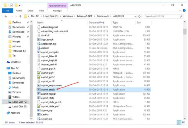The image size is (188, 128).
Task: Select the Aspnet XML configuration icon
Action: point(39,48)
